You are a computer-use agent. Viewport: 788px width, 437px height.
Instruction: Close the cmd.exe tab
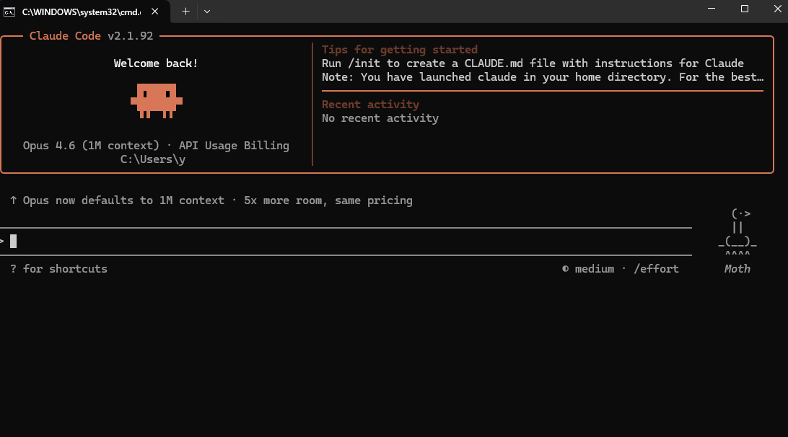pos(154,11)
